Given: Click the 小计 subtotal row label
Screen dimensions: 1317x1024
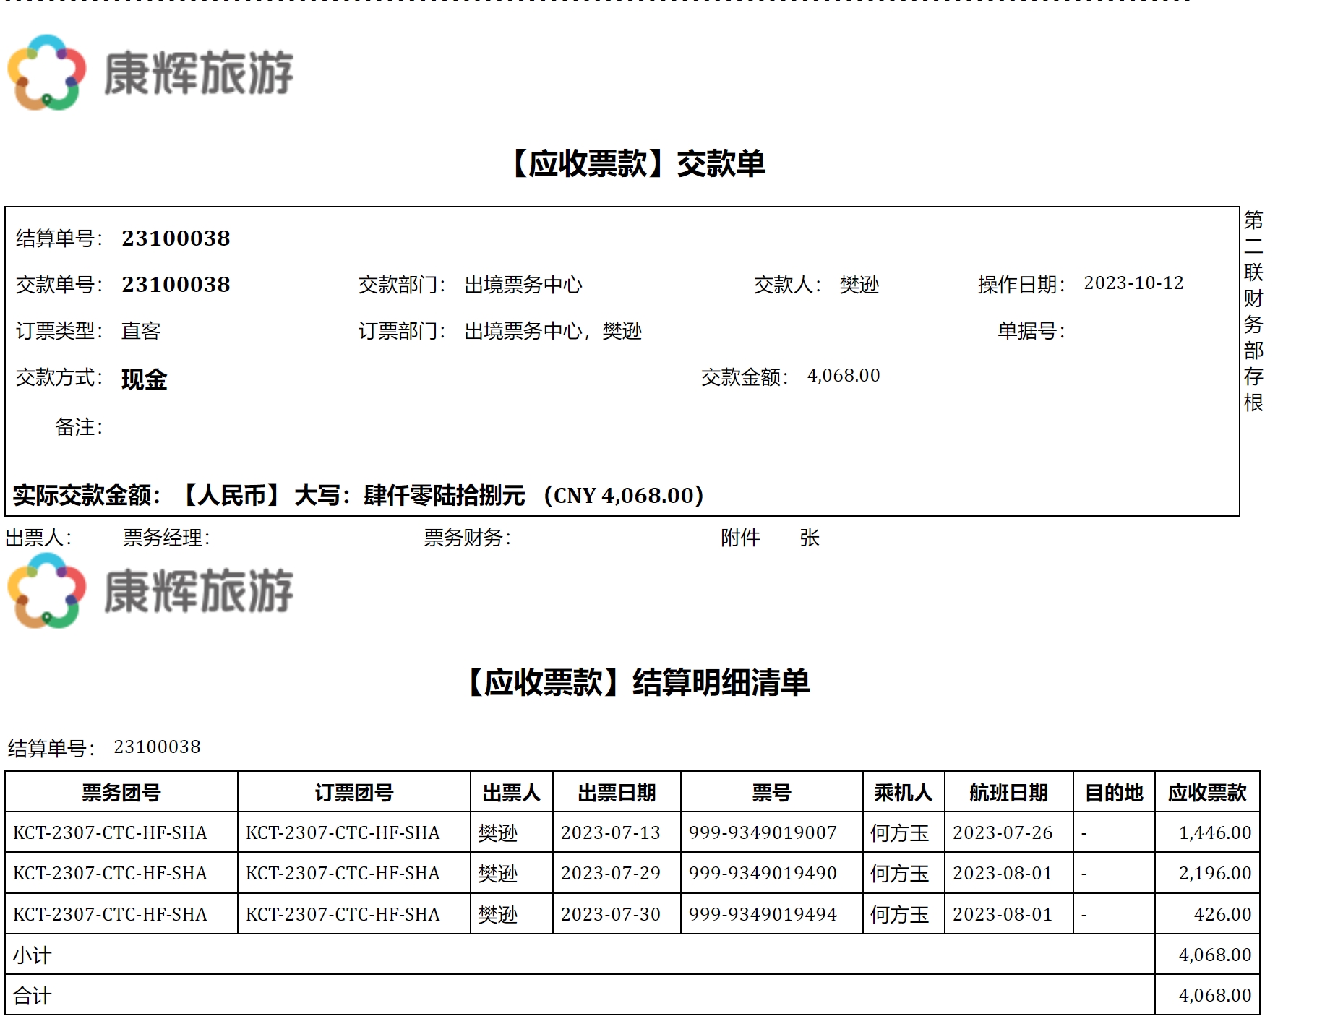Looking at the screenshot, I should pyautogui.click(x=32, y=955).
